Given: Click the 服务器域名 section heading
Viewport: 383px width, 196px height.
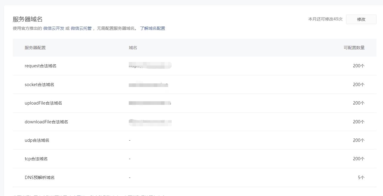Looking at the screenshot, I should coord(28,19).
